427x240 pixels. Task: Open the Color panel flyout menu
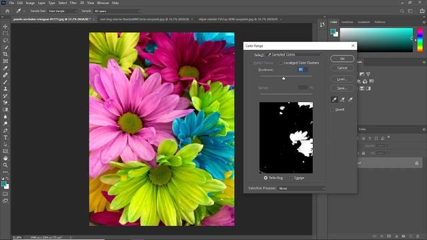click(424, 22)
